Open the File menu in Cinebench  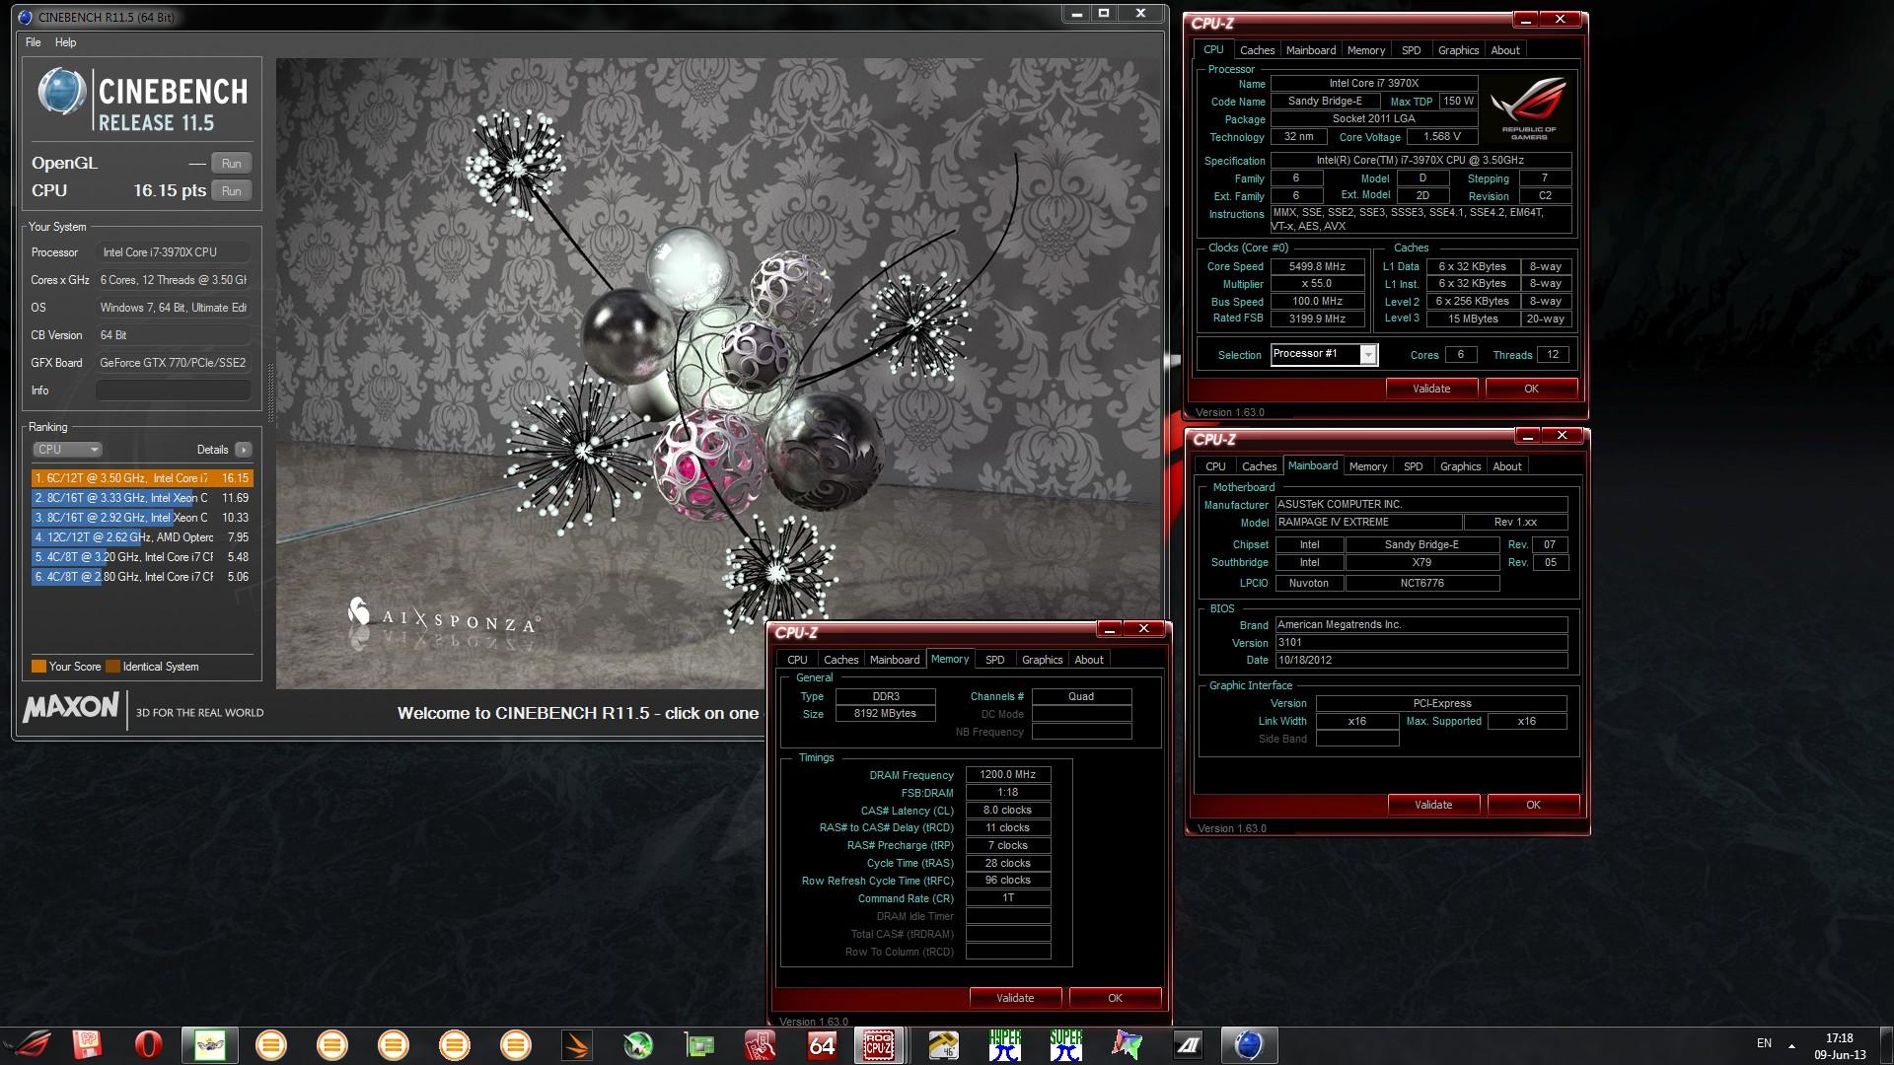pos(33,42)
